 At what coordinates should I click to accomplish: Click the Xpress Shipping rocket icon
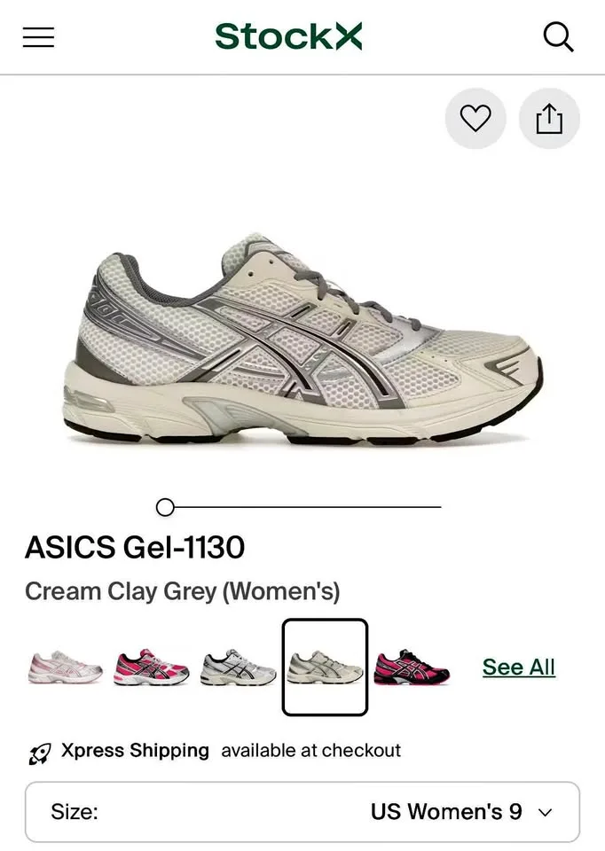pyautogui.click(x=40, y=753)
